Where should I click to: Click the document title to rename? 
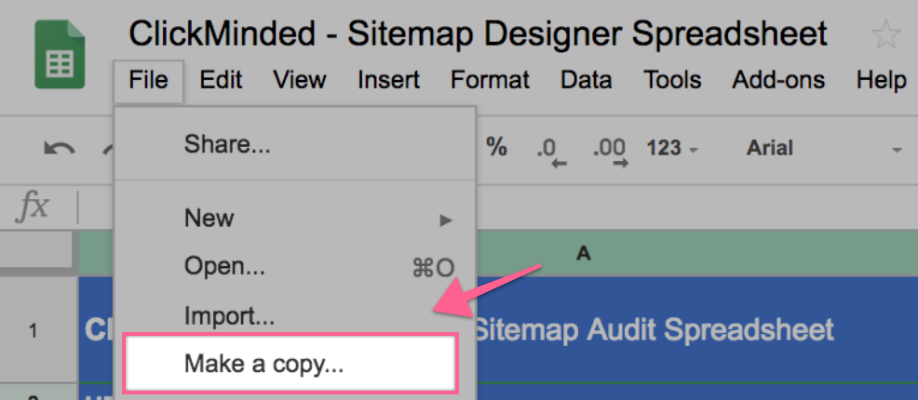click(x=478, y=34)
